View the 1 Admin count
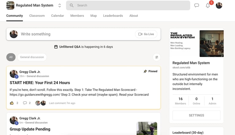The height and width of the screenshot is (135, 235). point(212,101)
